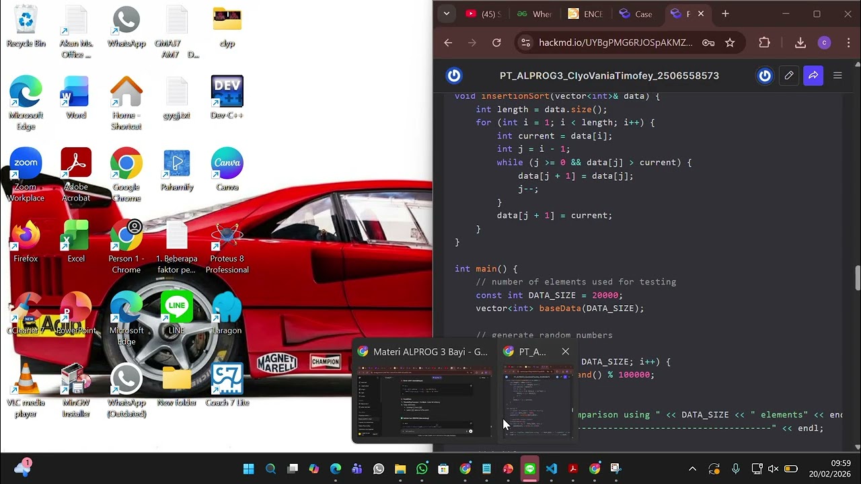861x484 pixels.
Task: Open the Windows Start menu
Action: pyautogui.click(x=249, y=469)
